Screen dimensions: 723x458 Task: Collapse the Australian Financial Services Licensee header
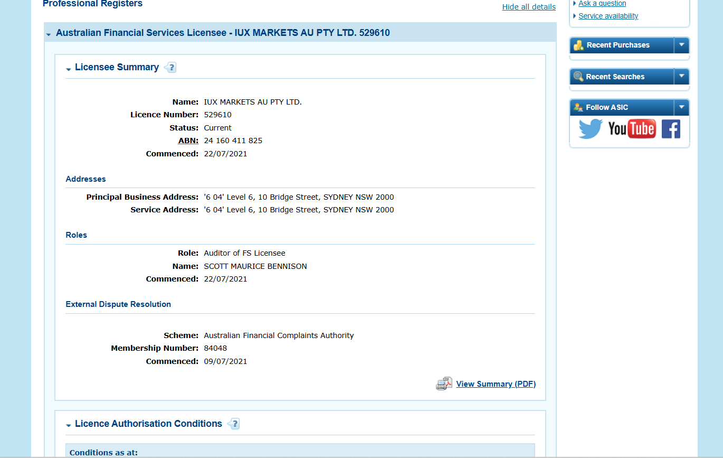(x=49, y=34)
